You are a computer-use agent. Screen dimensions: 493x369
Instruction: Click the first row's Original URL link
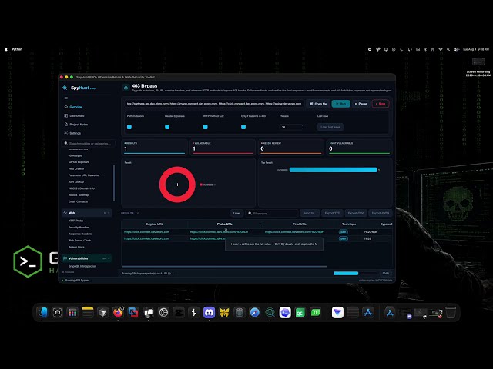(x=146, y=232)
